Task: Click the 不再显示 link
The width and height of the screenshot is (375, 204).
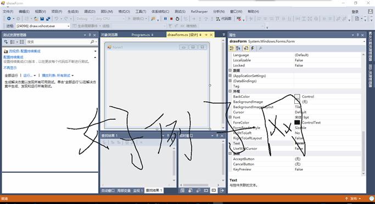Action: (10, 68)
